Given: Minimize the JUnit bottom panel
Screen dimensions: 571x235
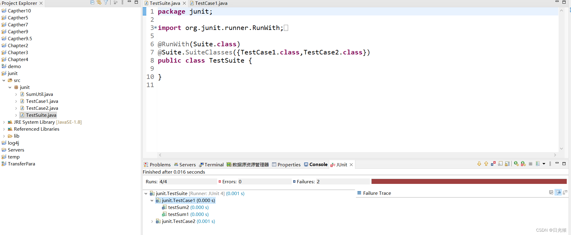Looking at the screenshot, I should (557, 163).
